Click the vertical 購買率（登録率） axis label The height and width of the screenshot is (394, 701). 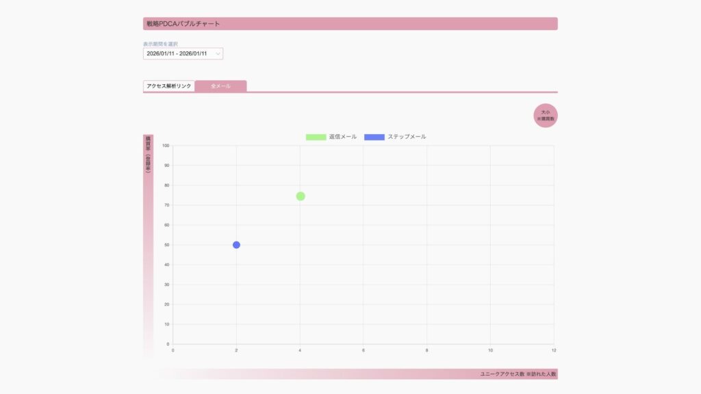pos(148,154)
